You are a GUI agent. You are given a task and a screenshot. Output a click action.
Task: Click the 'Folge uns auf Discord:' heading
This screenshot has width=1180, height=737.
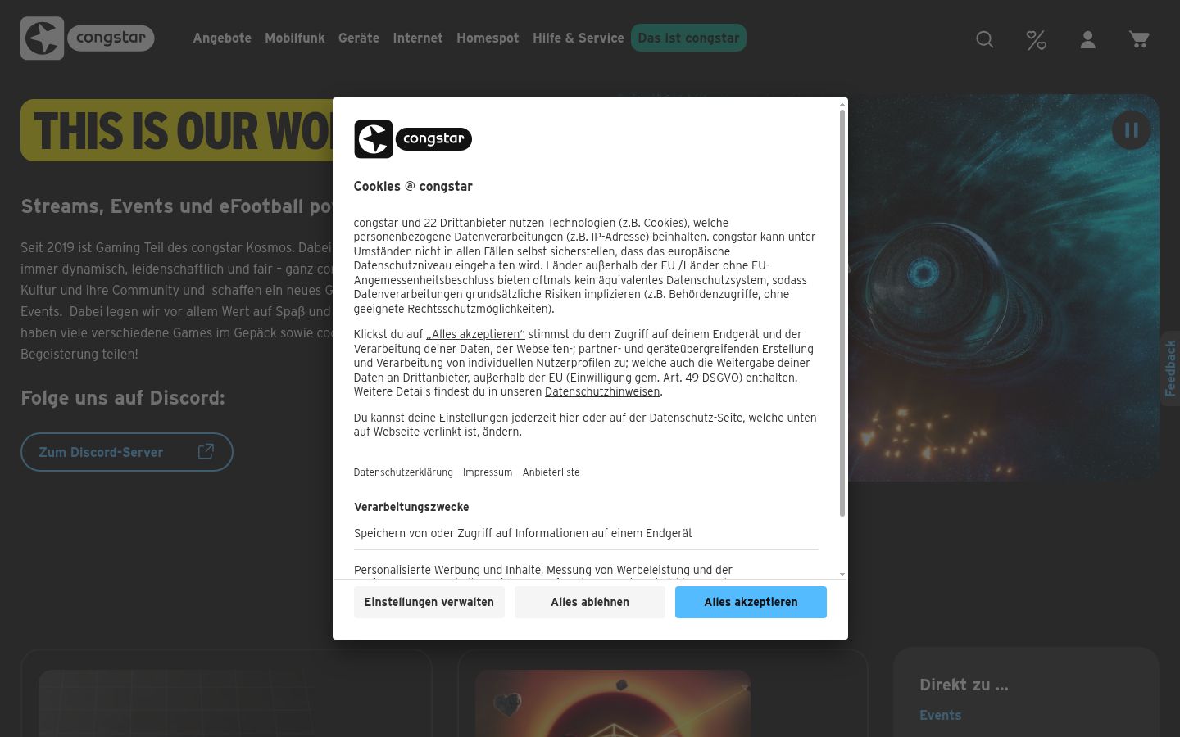[x=123, y=398]
